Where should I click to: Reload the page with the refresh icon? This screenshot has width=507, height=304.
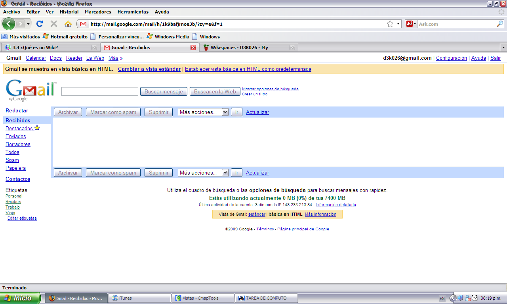click(x=40, y=24)
